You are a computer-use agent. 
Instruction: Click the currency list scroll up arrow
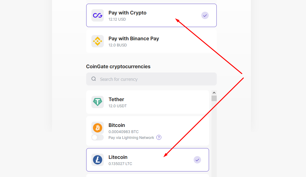click(214, 92)
